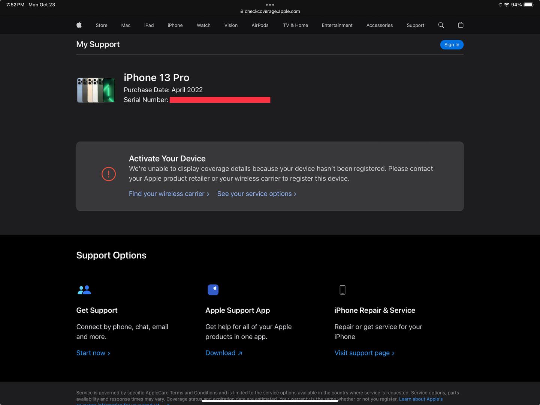Click Download link for Apple Support App
Screen dimensions: 540x405
(x=224, y=353)
